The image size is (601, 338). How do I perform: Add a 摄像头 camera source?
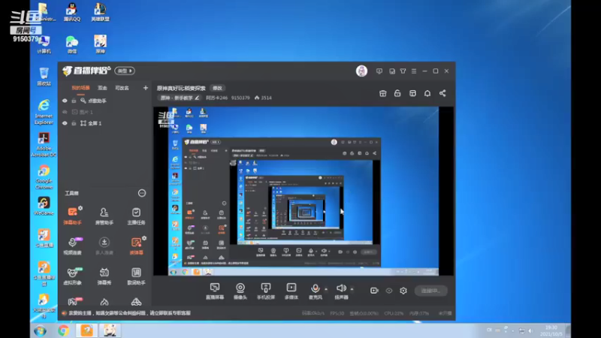pos(240,291)
